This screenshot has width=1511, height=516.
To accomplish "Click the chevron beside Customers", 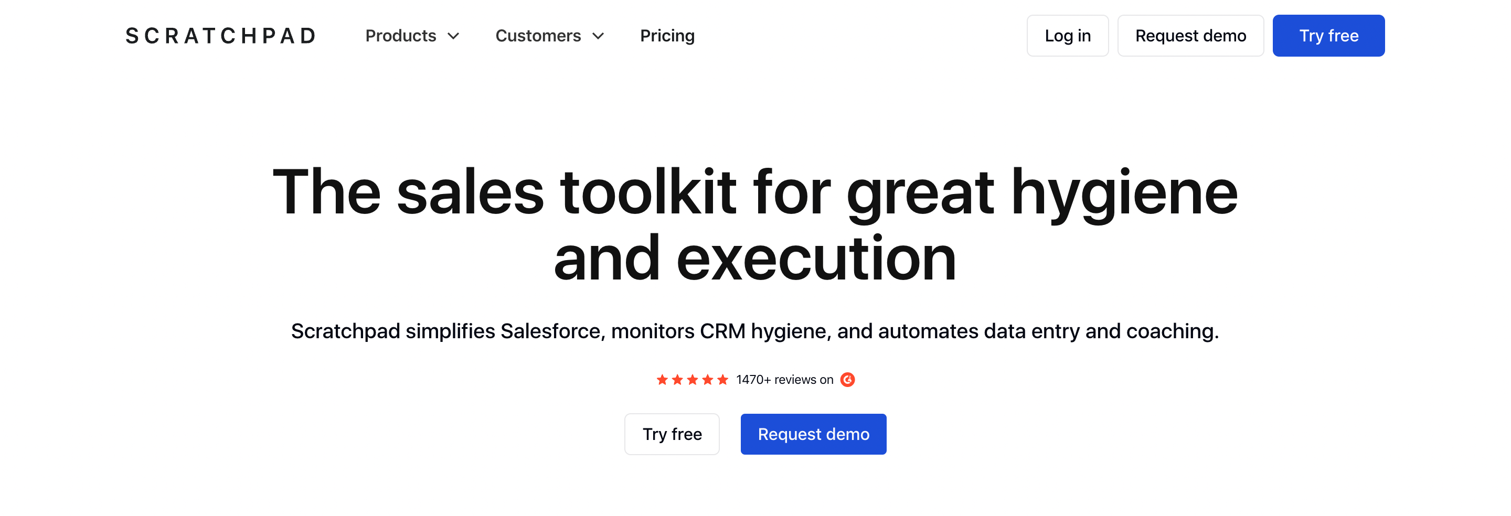I will [598, 36].
